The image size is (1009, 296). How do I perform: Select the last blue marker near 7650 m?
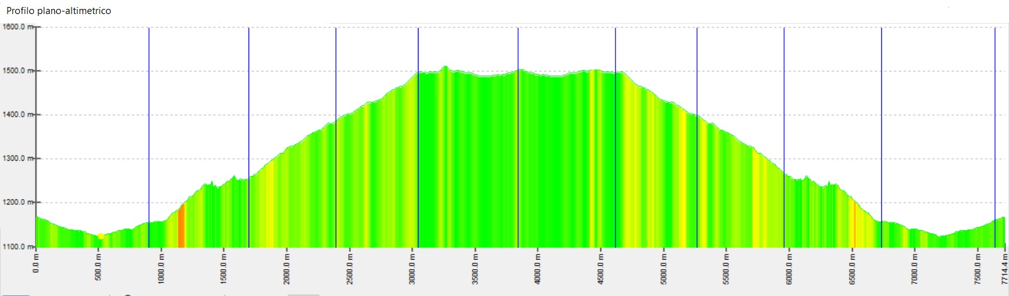click(x=995, y=128)
